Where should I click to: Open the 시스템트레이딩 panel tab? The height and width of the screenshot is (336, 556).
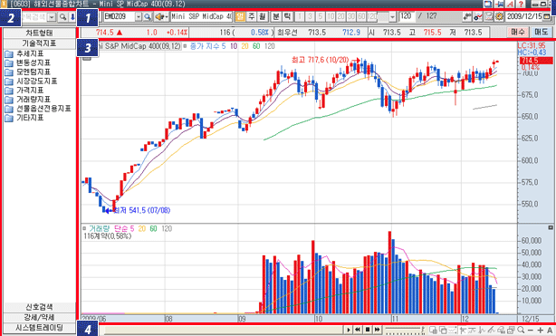tap(39, 328)
